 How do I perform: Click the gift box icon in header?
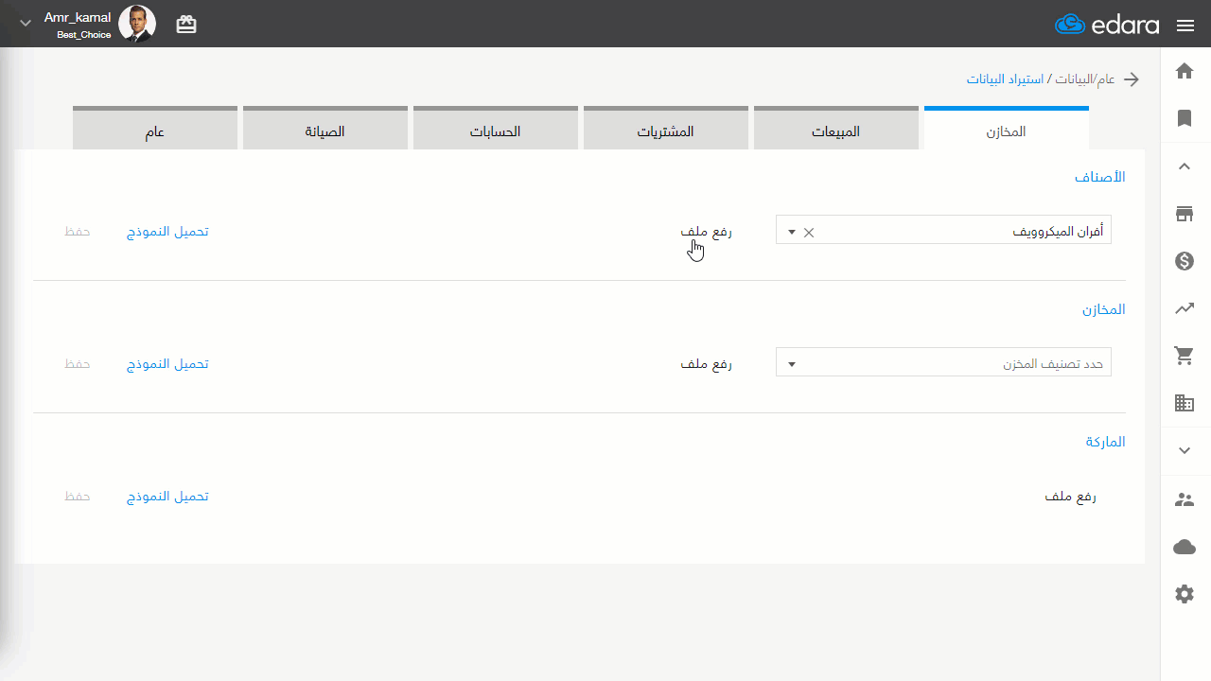[186, 26]
